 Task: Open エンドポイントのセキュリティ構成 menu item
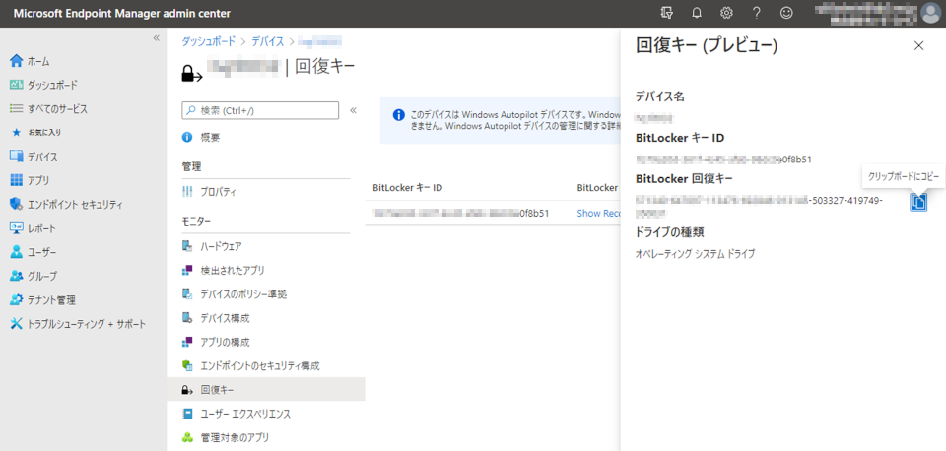point(250,365)
